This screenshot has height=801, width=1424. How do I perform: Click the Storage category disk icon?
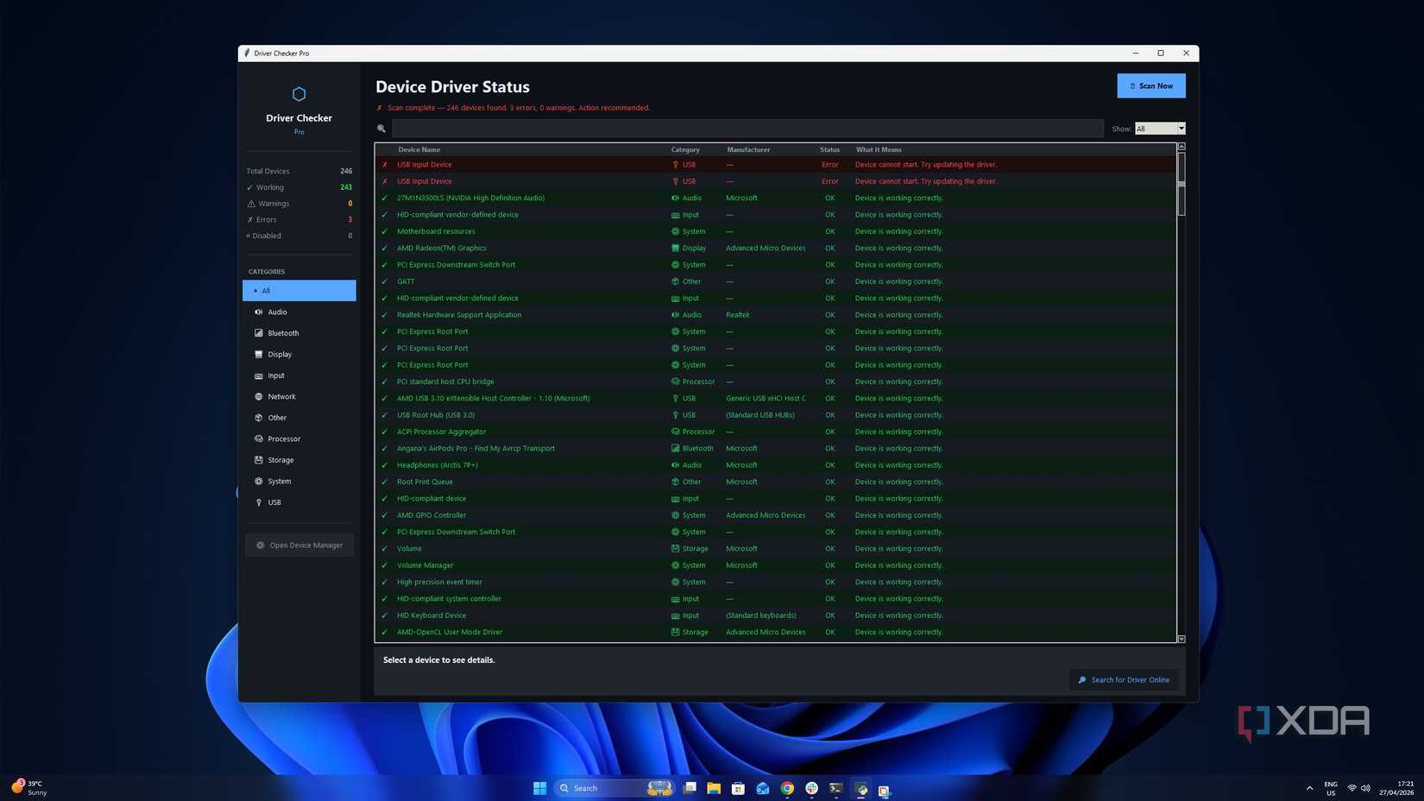(258, 460)
